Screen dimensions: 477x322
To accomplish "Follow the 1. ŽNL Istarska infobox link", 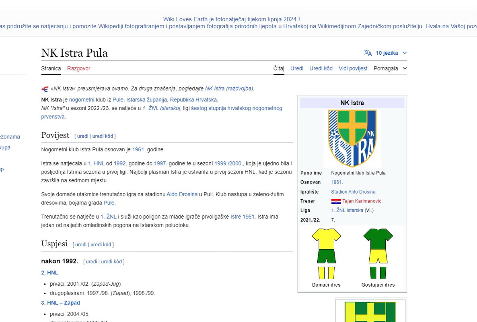I will (x=347, y=210).
